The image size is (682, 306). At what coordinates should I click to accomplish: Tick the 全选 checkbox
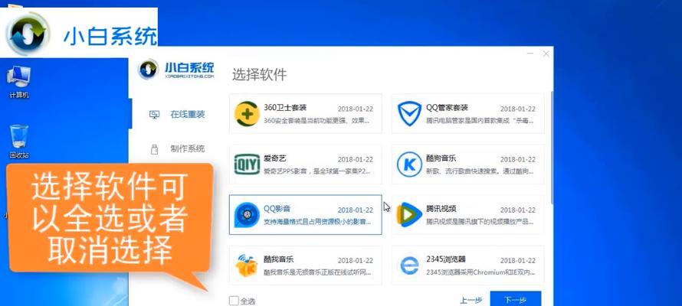point(234,301)
